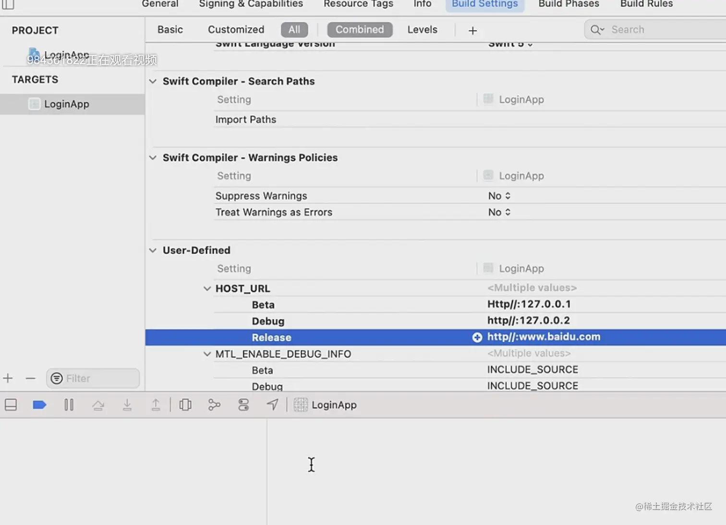726x525 pixels.
Task: Edit the http//:www.baidu.com Release value
Action: coord(544,337)
